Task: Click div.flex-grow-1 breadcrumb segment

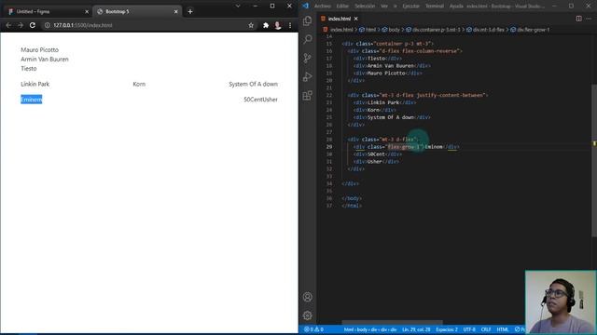Action: (533, 29)
